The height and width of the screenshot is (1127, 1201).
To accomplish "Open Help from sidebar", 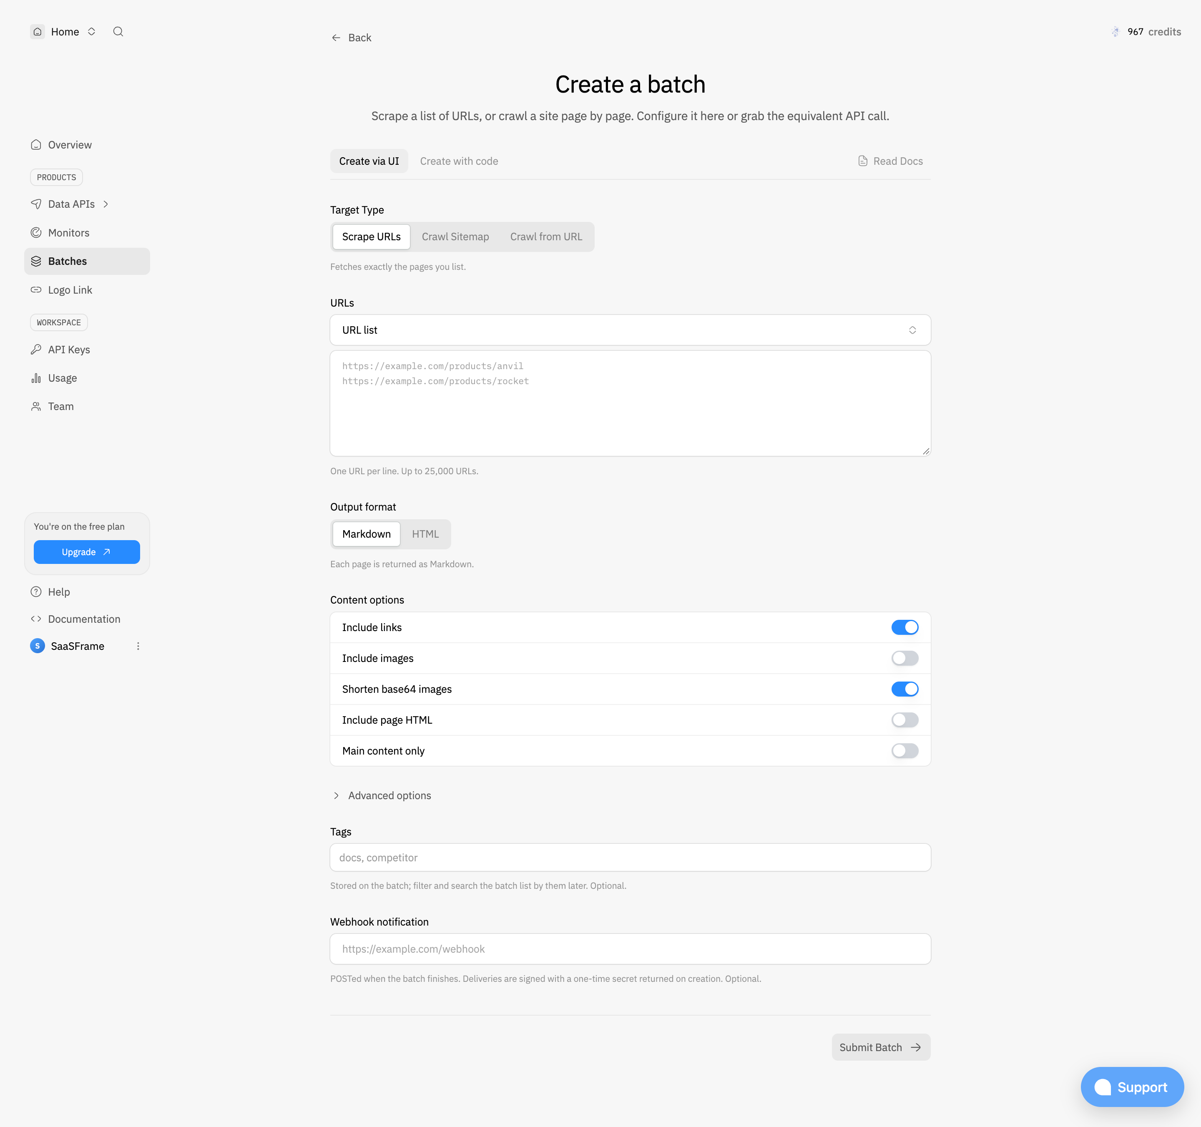I will point(87,591).
